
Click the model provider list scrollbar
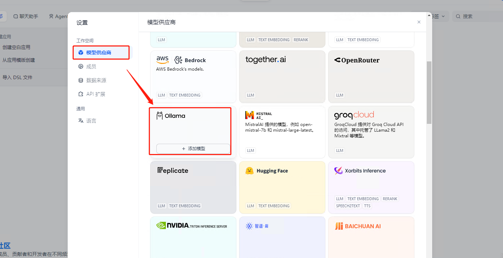[x=429, y=92]
